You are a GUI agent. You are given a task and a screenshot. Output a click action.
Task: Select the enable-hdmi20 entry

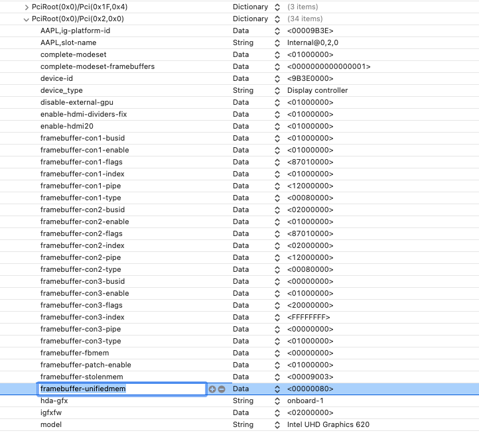(239, 126)
